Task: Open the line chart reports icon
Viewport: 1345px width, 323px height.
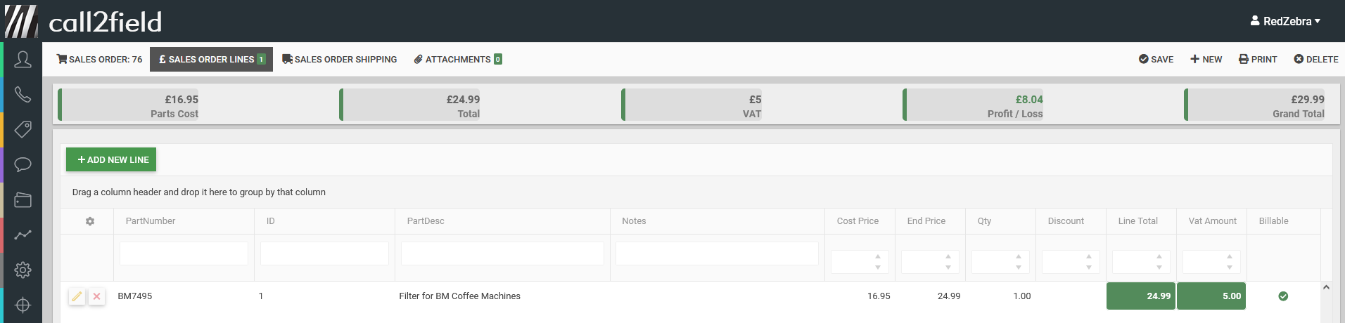Action: tap(23, 235)
